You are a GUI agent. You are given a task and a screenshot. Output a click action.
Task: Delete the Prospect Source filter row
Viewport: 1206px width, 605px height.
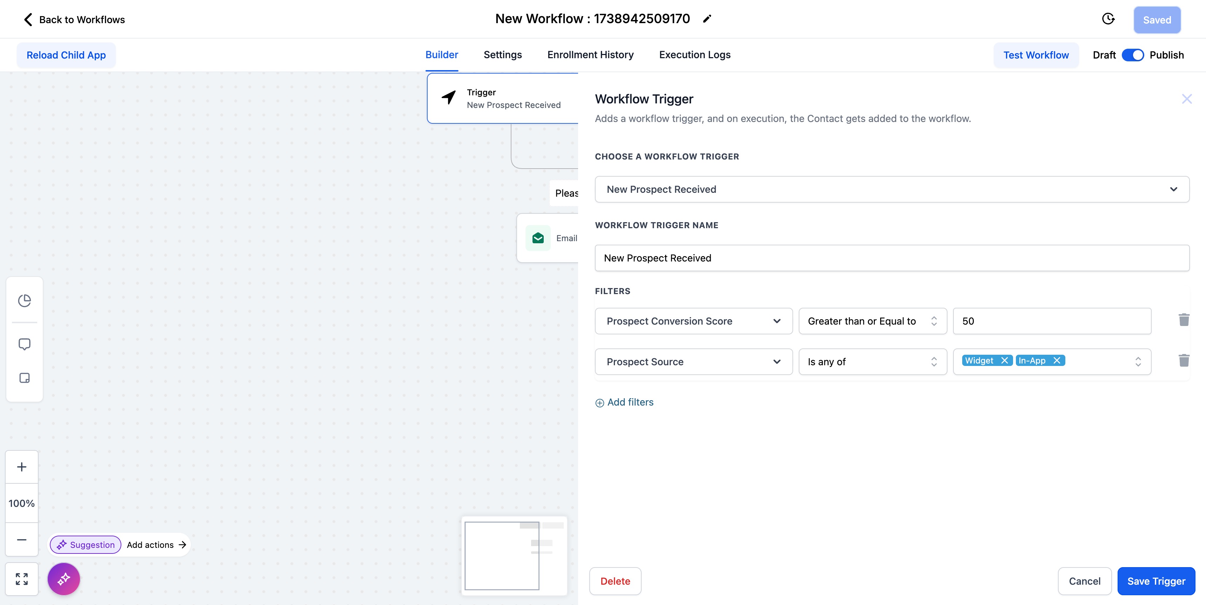[1184, 361]
